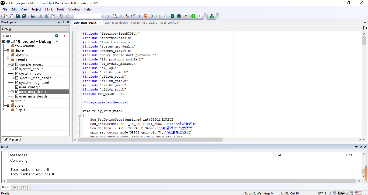
Task: Click the magnifier Find icon
Action: 114,16
